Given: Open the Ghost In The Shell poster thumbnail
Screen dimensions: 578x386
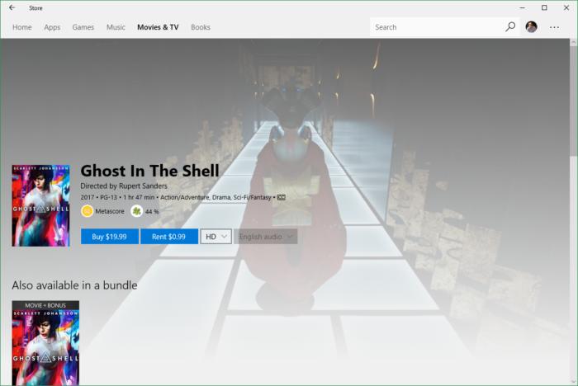Looking at the screenshot, I should point(40,205).
